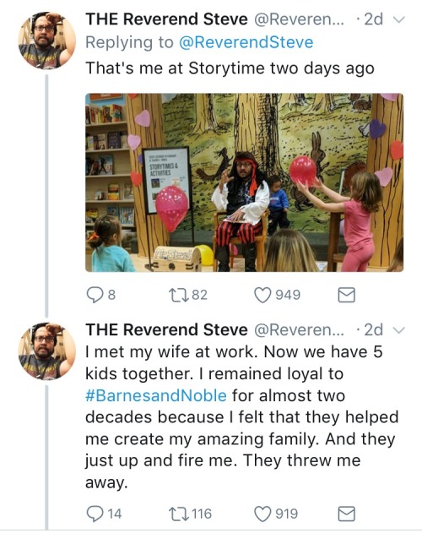Open THE Reverend Steve name on second tweet
This screenshot has width=422, height=533.
coord(166,329)
